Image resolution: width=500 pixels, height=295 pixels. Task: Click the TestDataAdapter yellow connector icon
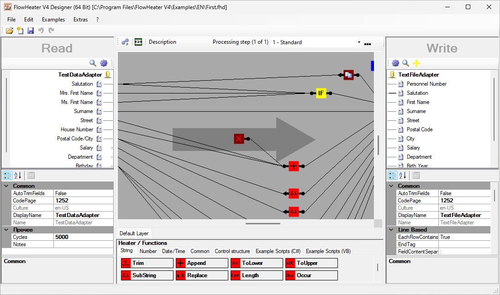coord(108,74)
